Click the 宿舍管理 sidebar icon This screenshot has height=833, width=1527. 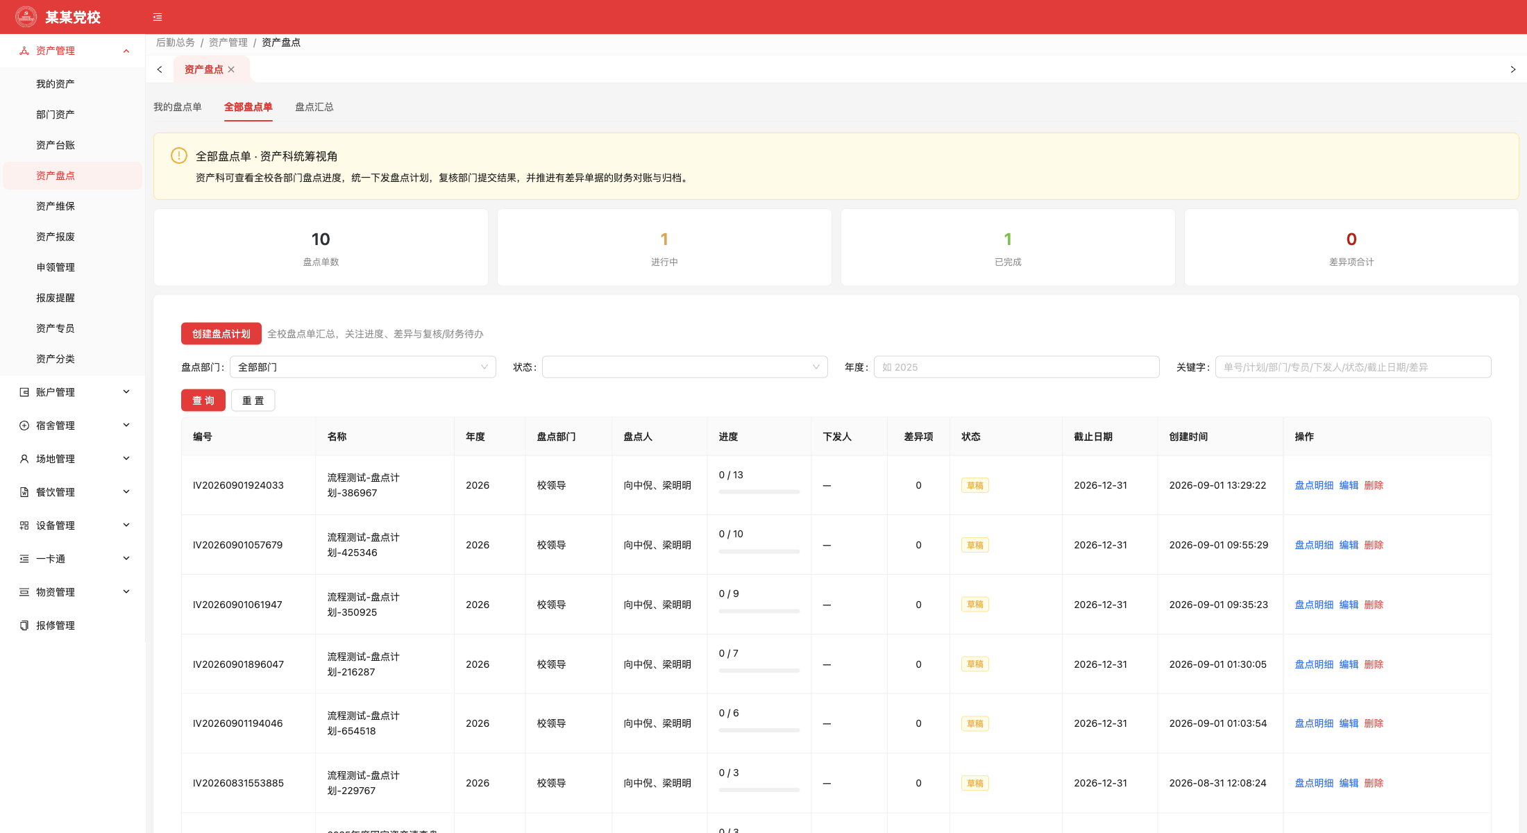24,426
